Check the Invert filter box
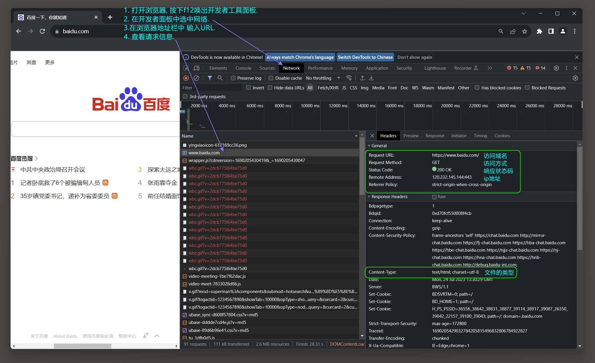Screen dimensions: 595x363 248,88
